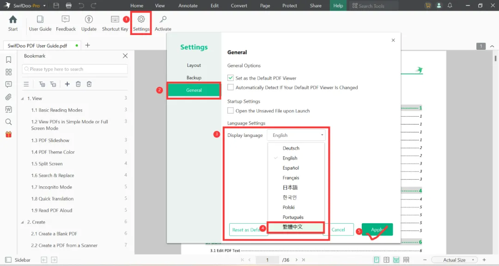This screenshot has height=266, width=499.
Task: Open the Annotate ribbon tab
Action: [x=188, y=6]
